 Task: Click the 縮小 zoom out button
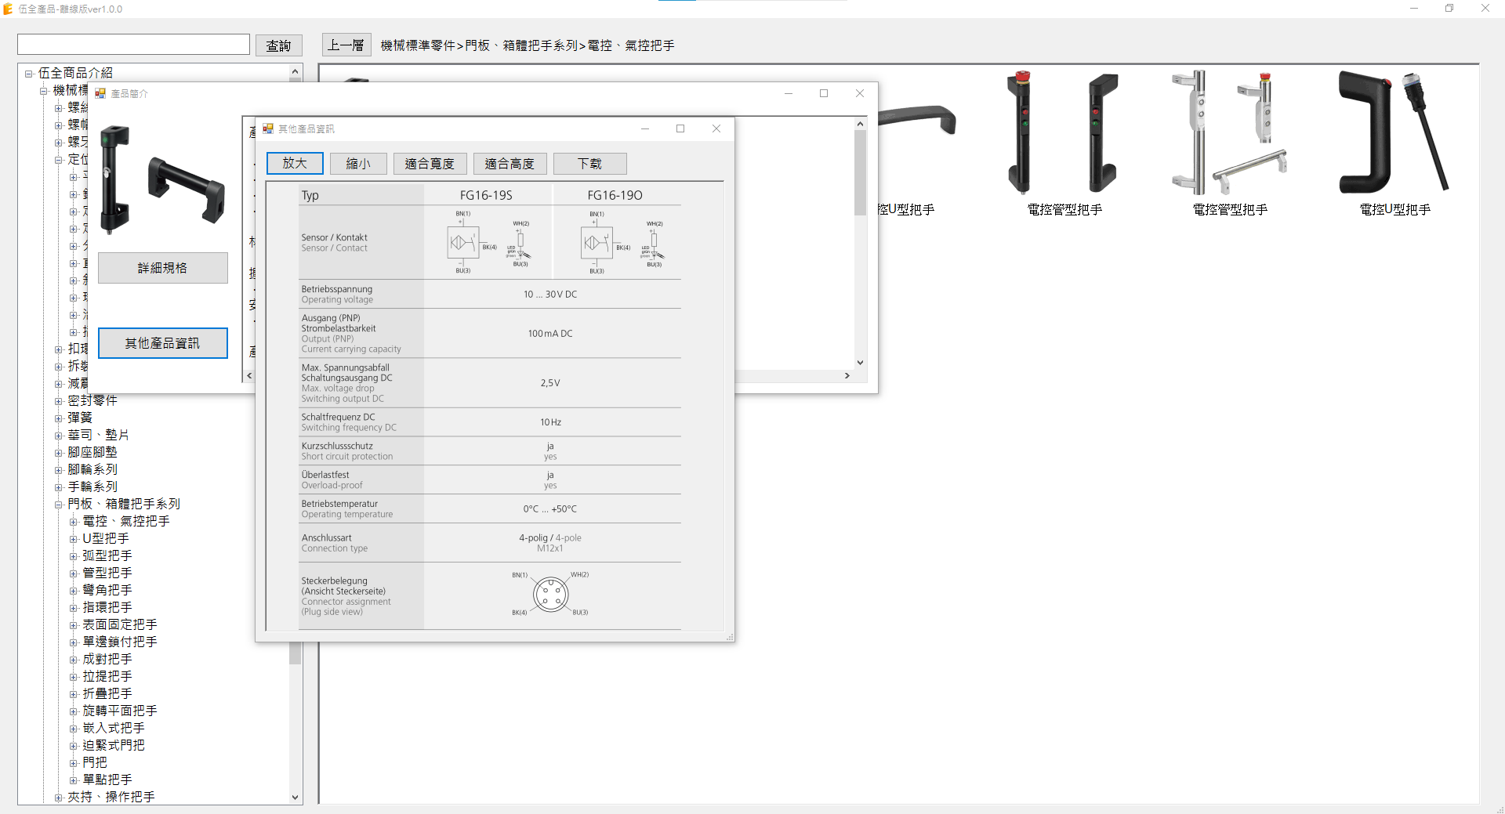(358, 163)
